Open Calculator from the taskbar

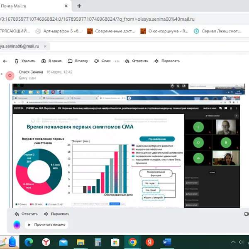click(x=98, y=242)
